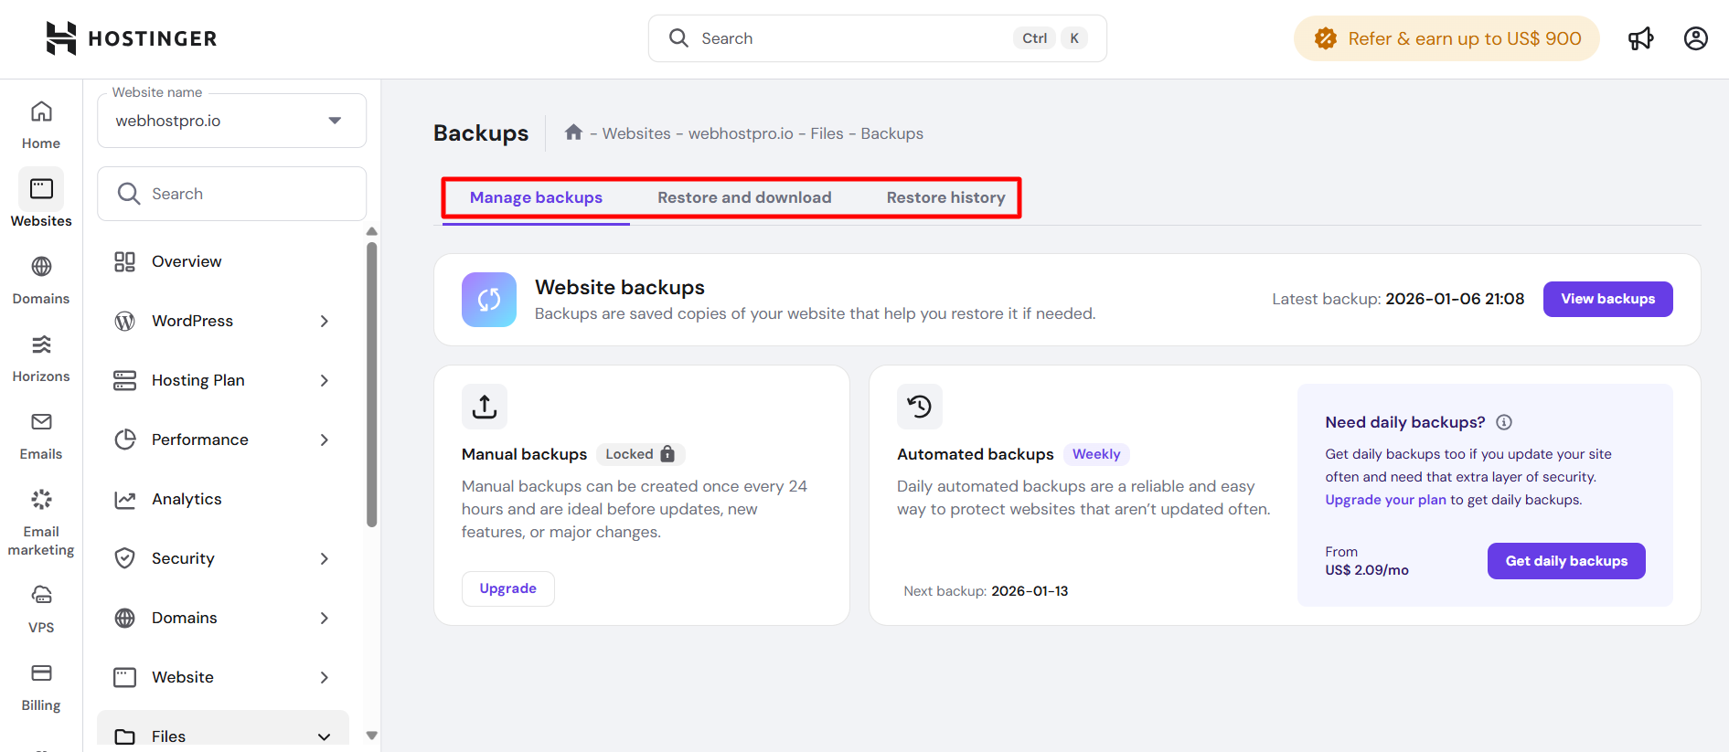Click the breadcrumb home icon
1729x752 pixels.
click(573, 132)
